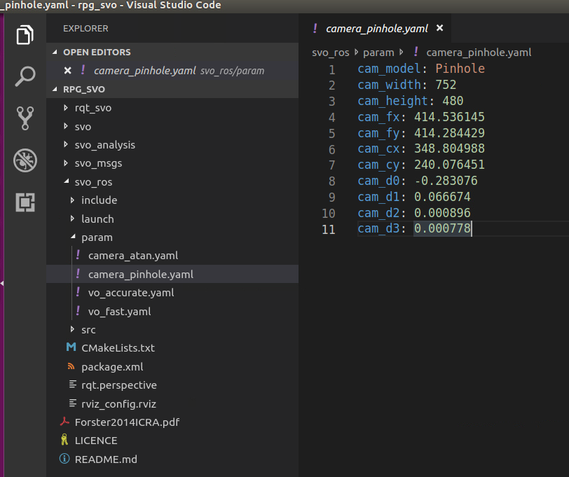Click line number 11 in the gutter

(x=329, y=229)
